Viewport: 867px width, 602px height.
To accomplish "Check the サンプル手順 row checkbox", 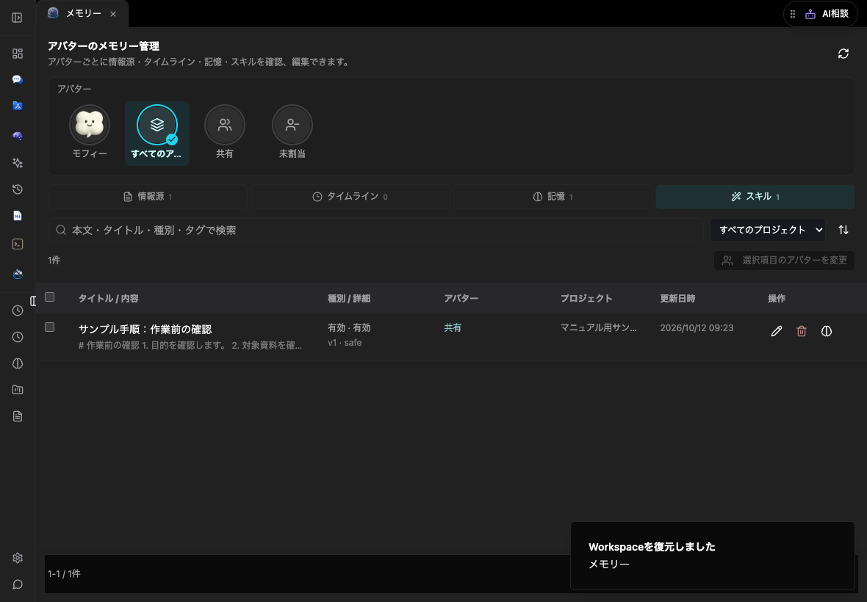I will click(x=50, y=327).
